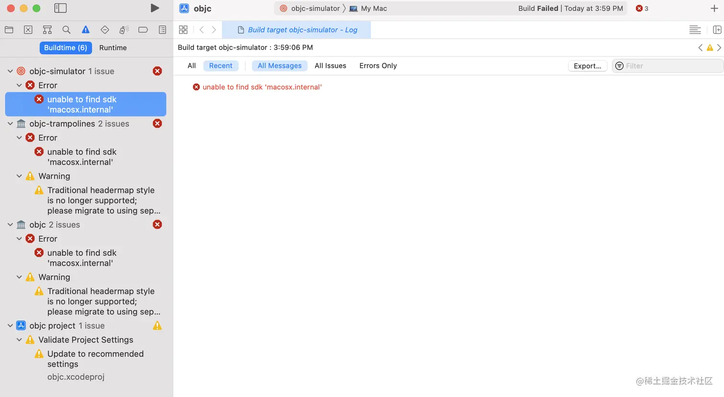
Task: Click the Filter input field
Action: tap(668, 66)
